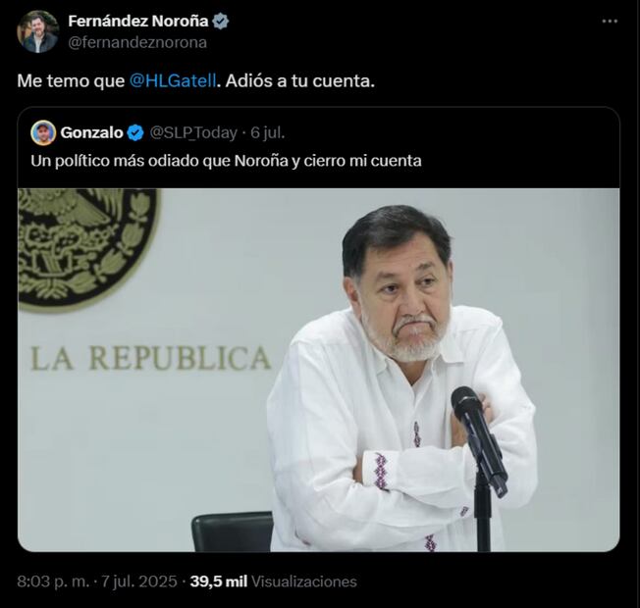Open Fernández Noroña's profile avatar
The width and height of the screenshot is (640, 608).
coord(37,31)
